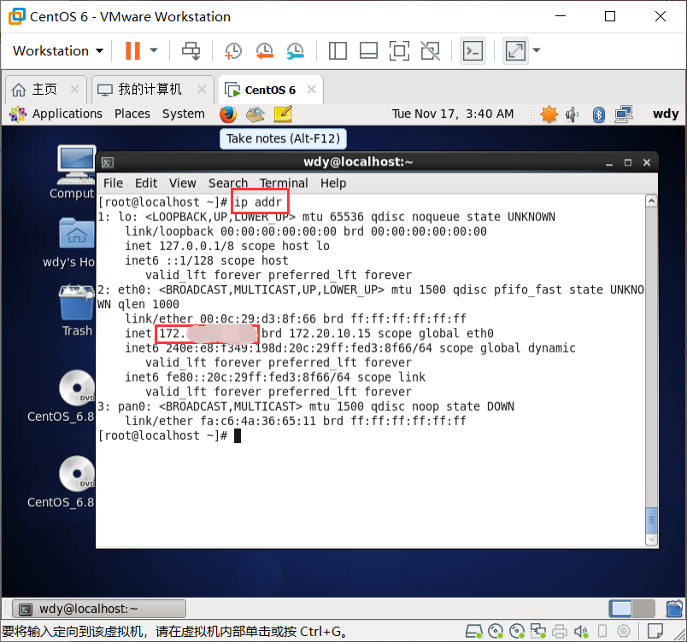
Task: Take a snapshot of the VM
Action: (233, 50)
